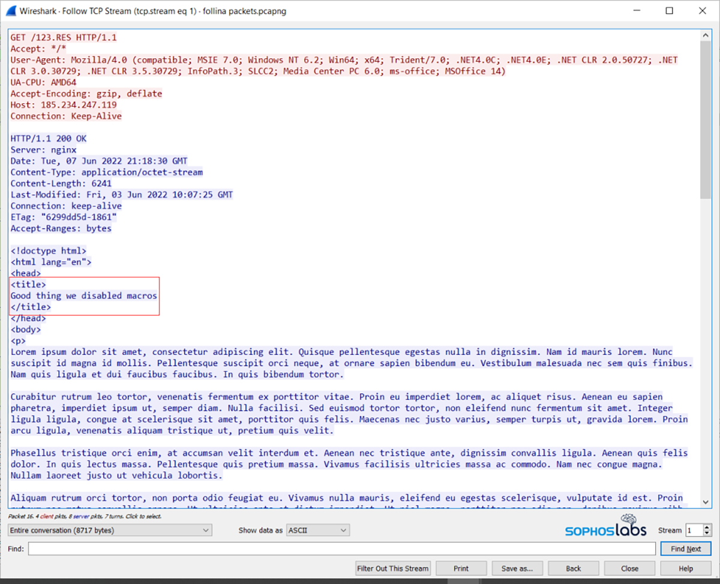
Task: Click the vertical scrollbar thumb
Action: click(x=706, y=120)
